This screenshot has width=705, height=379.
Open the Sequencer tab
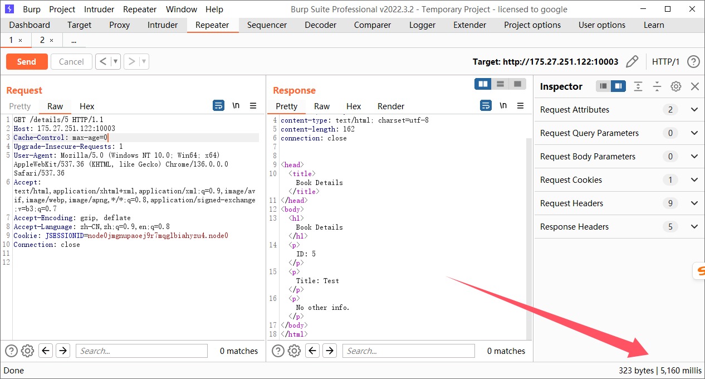267,25
